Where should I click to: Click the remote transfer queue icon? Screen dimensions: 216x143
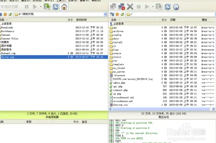click(159, 7)
